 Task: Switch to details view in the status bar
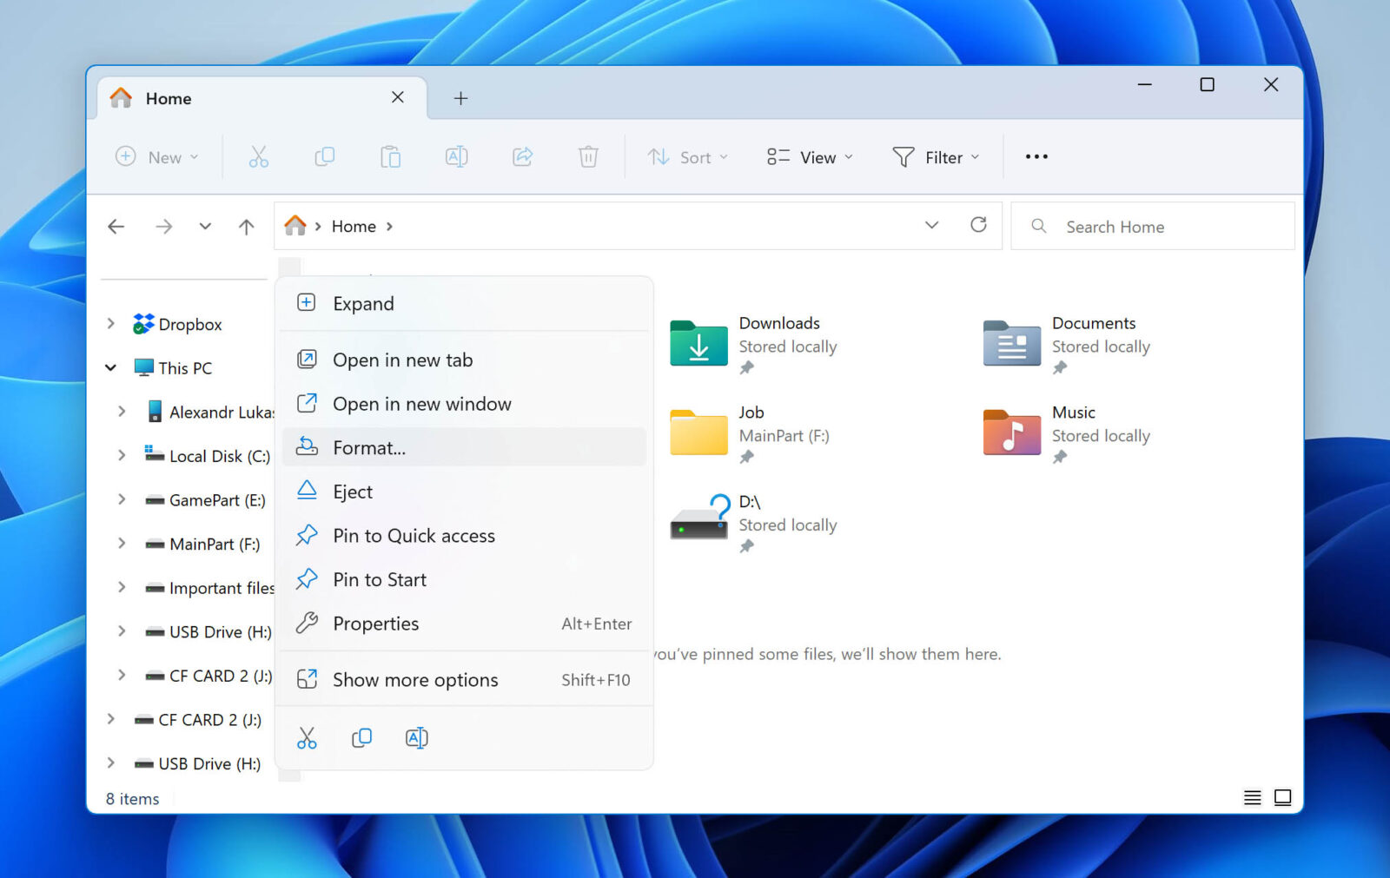(1252, 797)
